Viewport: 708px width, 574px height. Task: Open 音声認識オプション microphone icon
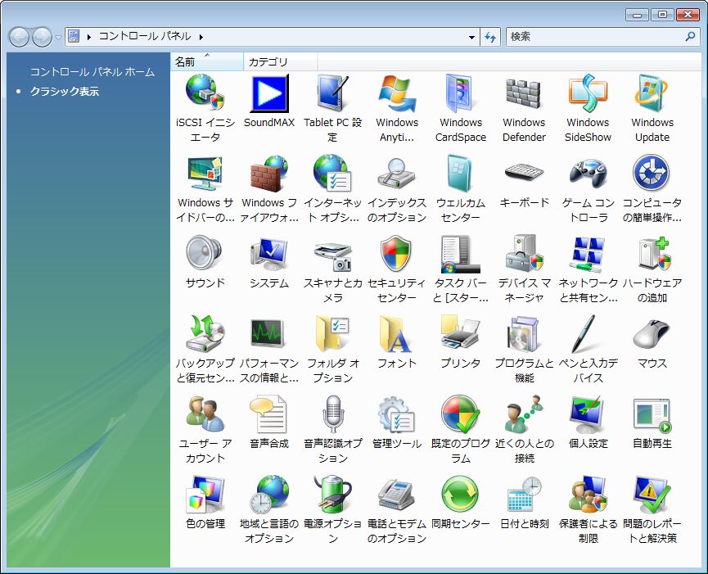[333, 414]
